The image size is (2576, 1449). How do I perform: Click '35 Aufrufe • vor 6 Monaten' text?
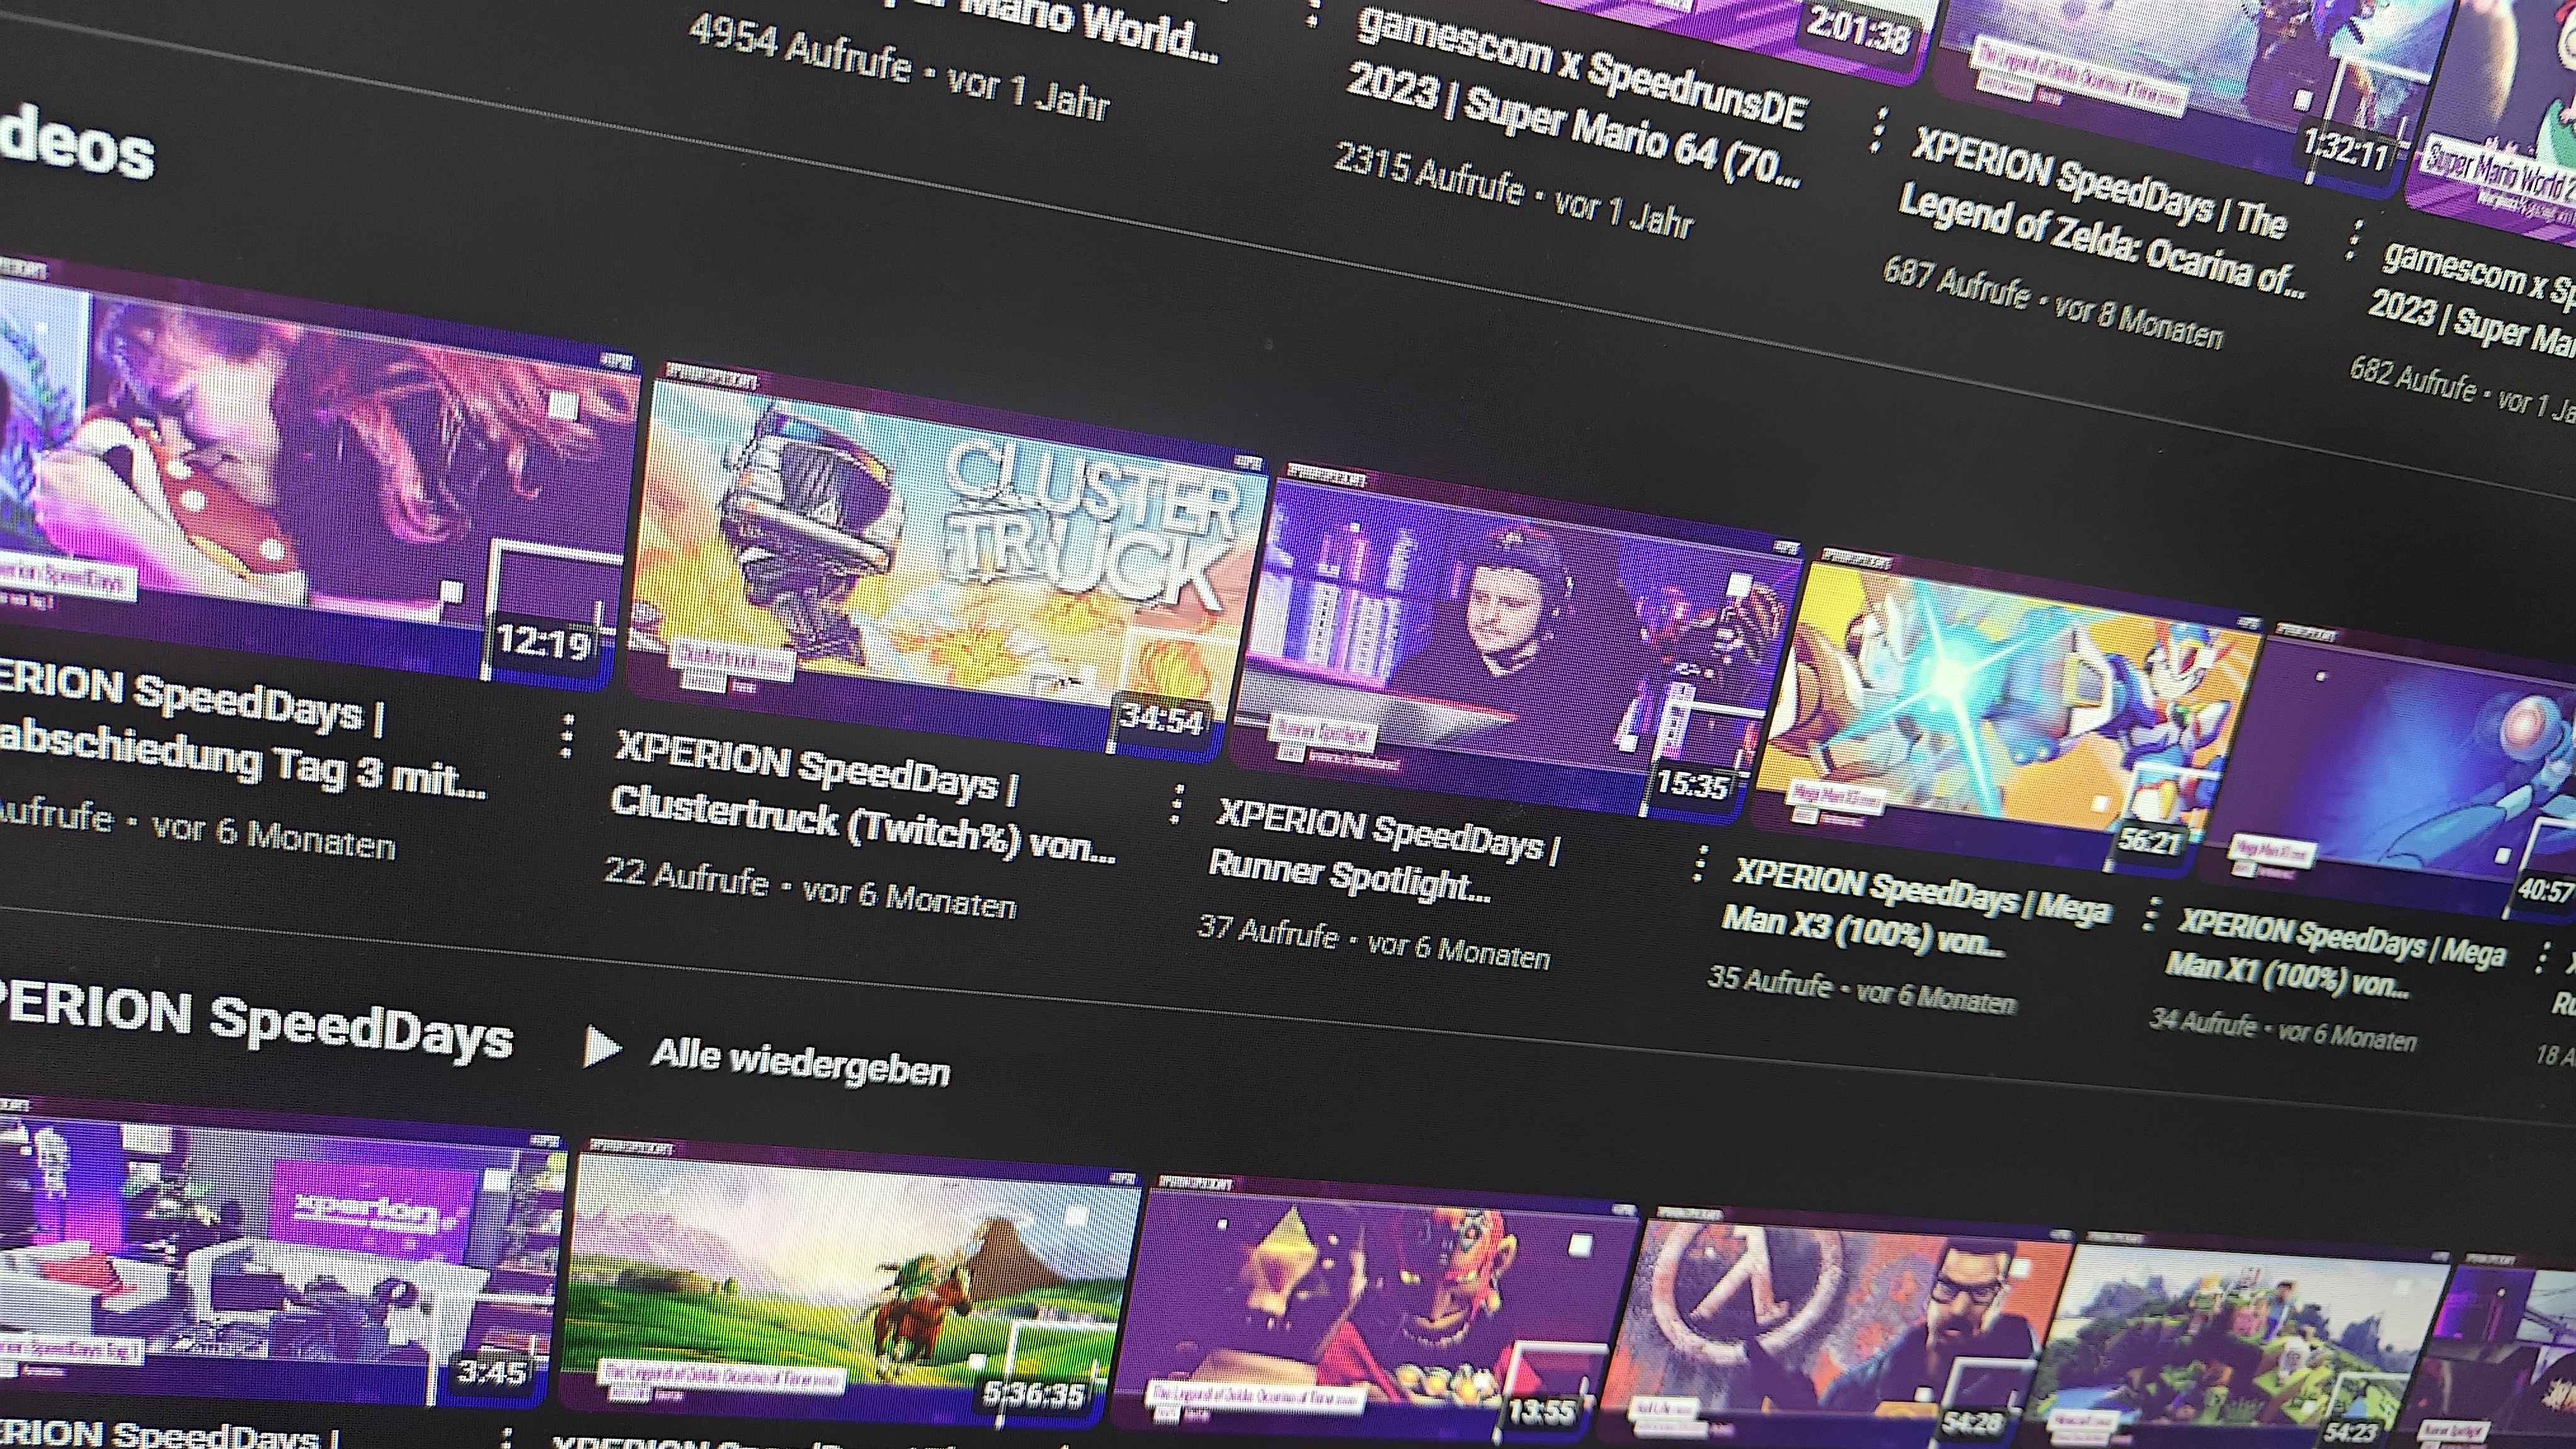pyautogui.click(x=1862, y=990)
